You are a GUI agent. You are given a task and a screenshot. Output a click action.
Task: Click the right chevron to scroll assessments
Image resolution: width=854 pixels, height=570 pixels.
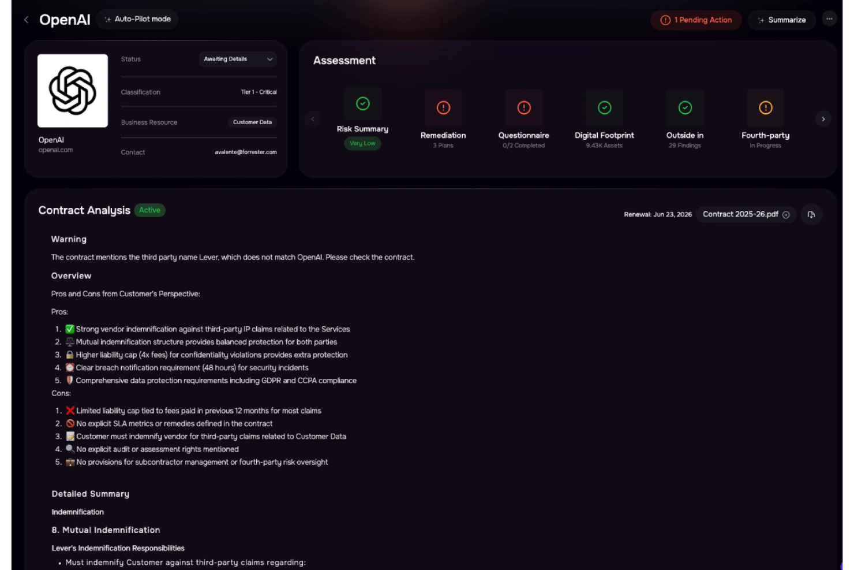tap(823, 118)
